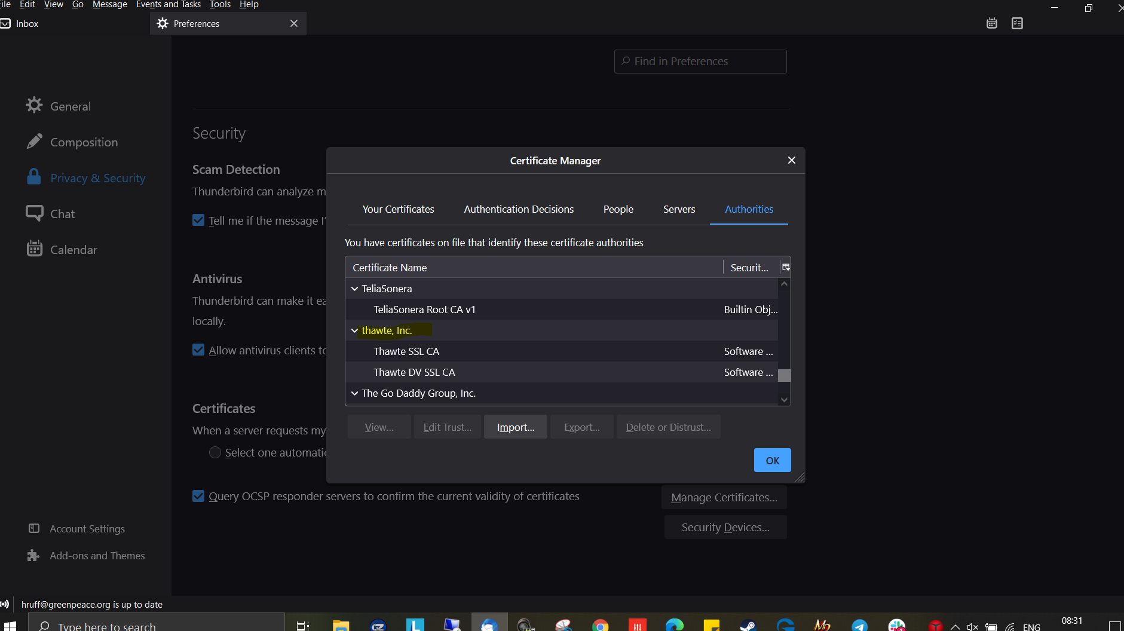Close the Certificate Manager dialog
The width and height of the screenshot is (1124, 631).
792,160
